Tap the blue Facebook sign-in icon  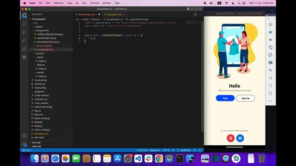(x=240, y=138)
